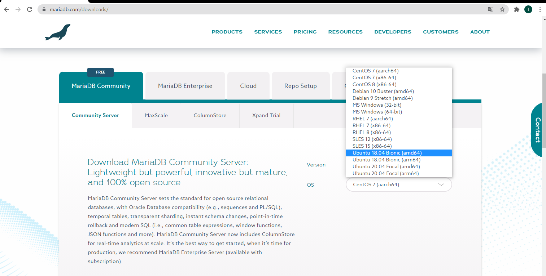Open the CUSTOMERS navigation menu

click(441, 32)
